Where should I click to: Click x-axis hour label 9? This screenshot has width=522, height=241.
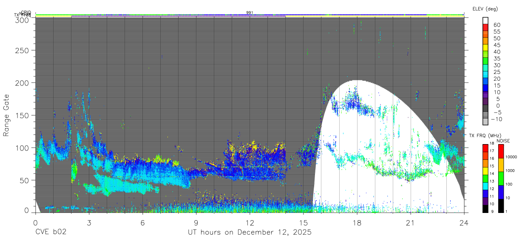coord(196,222)
